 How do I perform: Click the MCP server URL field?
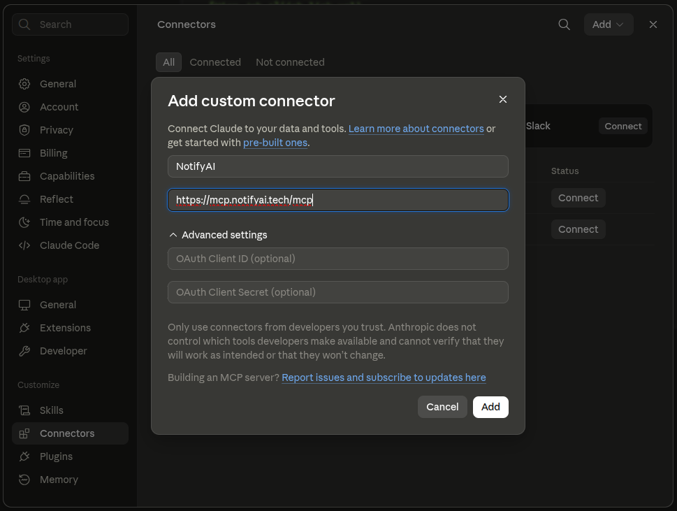click(338, 200)
